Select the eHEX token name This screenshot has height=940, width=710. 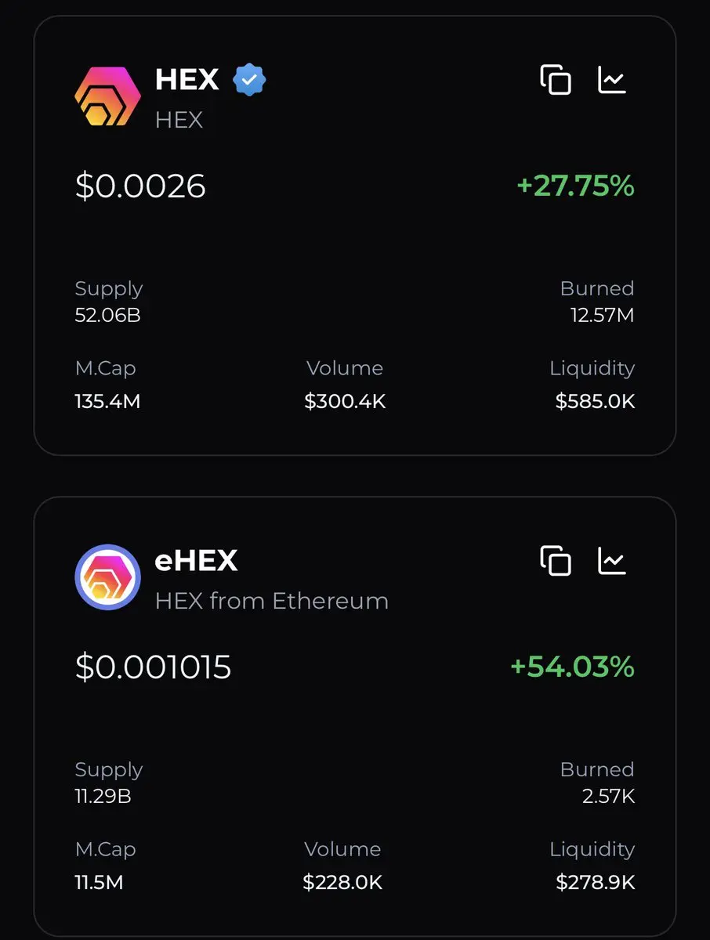pos(197,561)
